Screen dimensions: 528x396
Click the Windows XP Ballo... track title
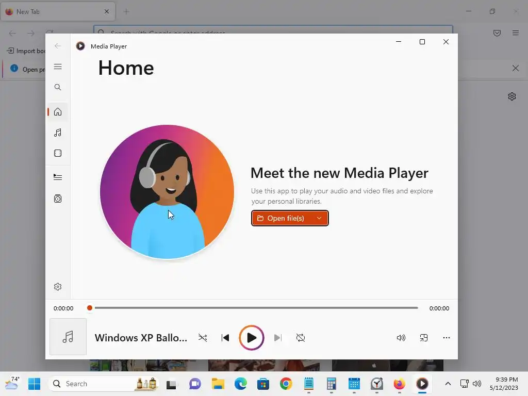141,338
